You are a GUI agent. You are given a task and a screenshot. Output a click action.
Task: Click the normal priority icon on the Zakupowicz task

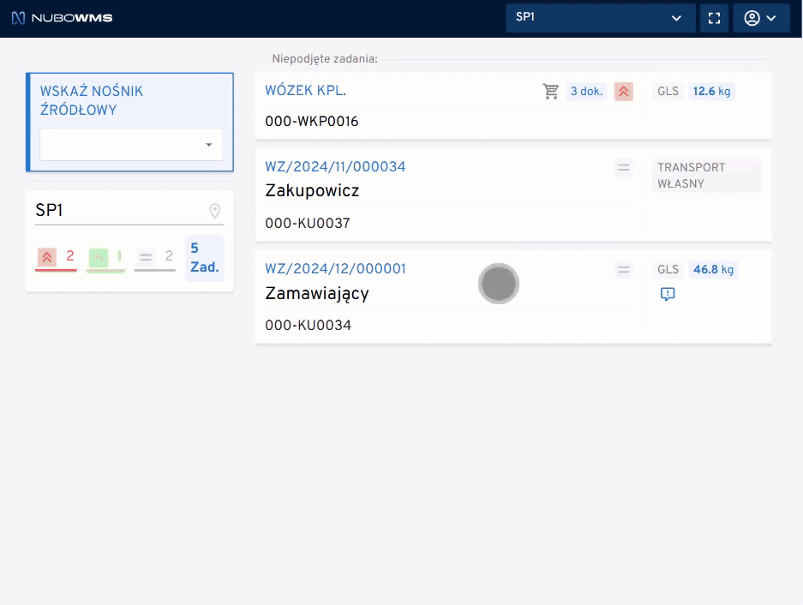tap(624, 167)
